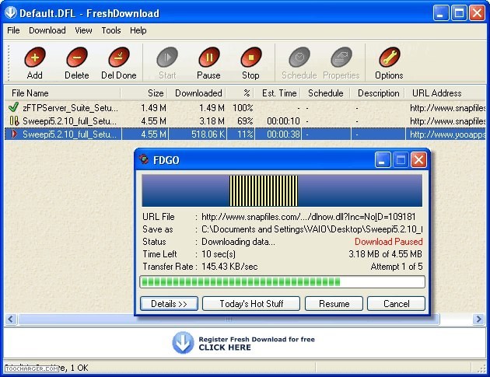This screenshot has height=377, width=490.
Task: Click the Add download toolbar icon
Action: 35,58
